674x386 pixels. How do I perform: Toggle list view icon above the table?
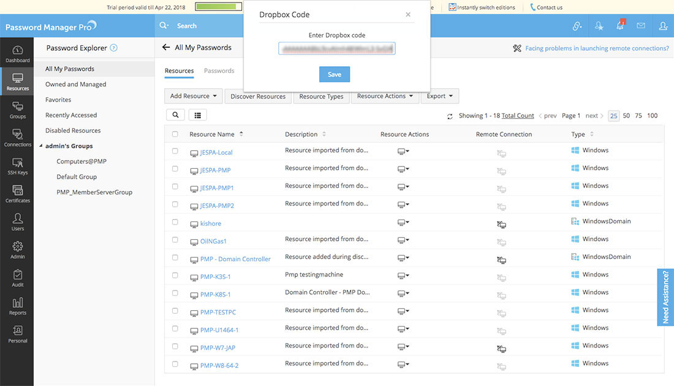coord(198,115)
